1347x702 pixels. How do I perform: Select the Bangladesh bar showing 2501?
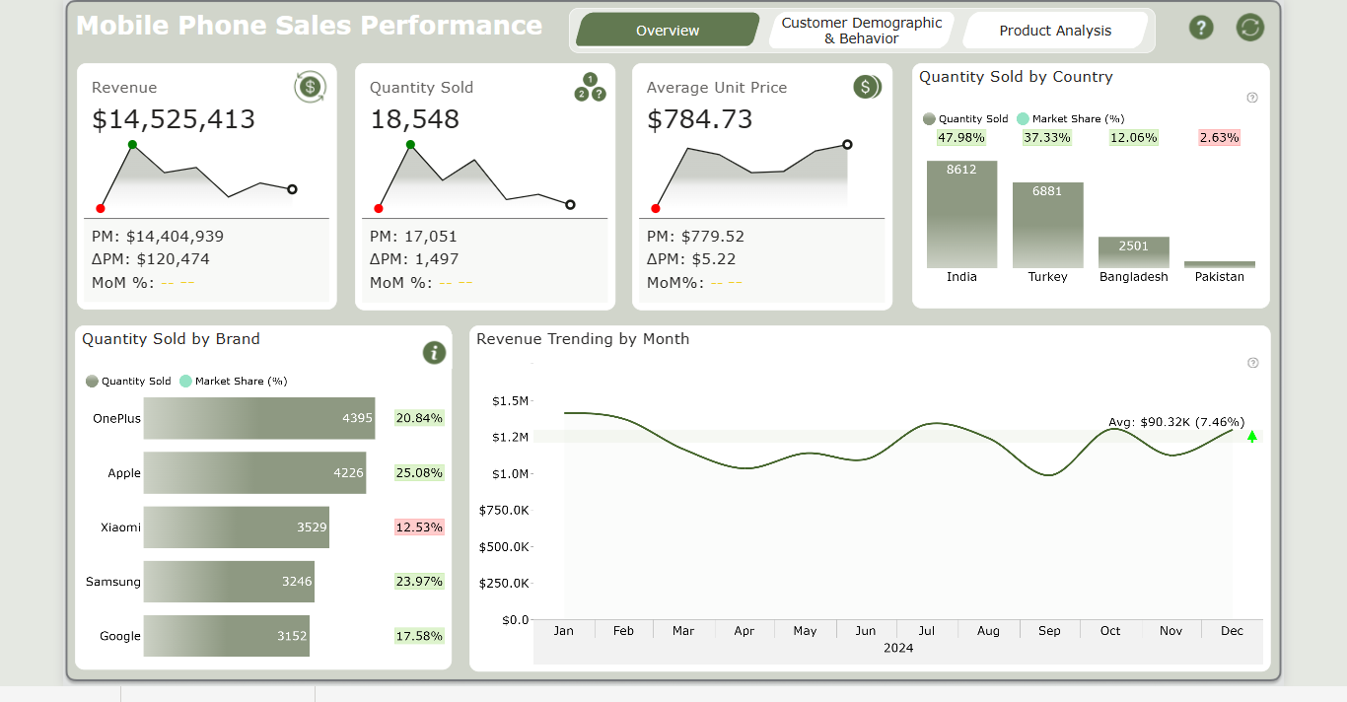[1133, 252]
